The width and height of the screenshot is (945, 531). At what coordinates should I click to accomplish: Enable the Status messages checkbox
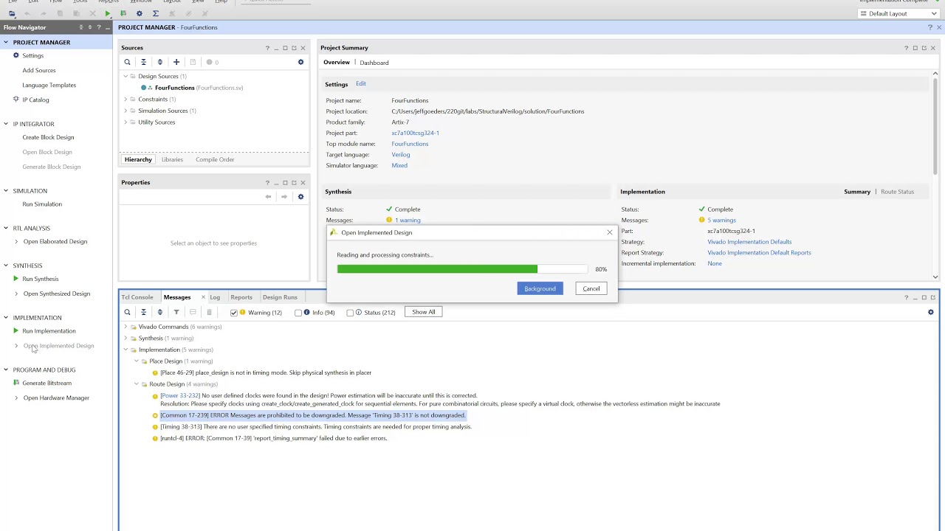pos(350,313)
